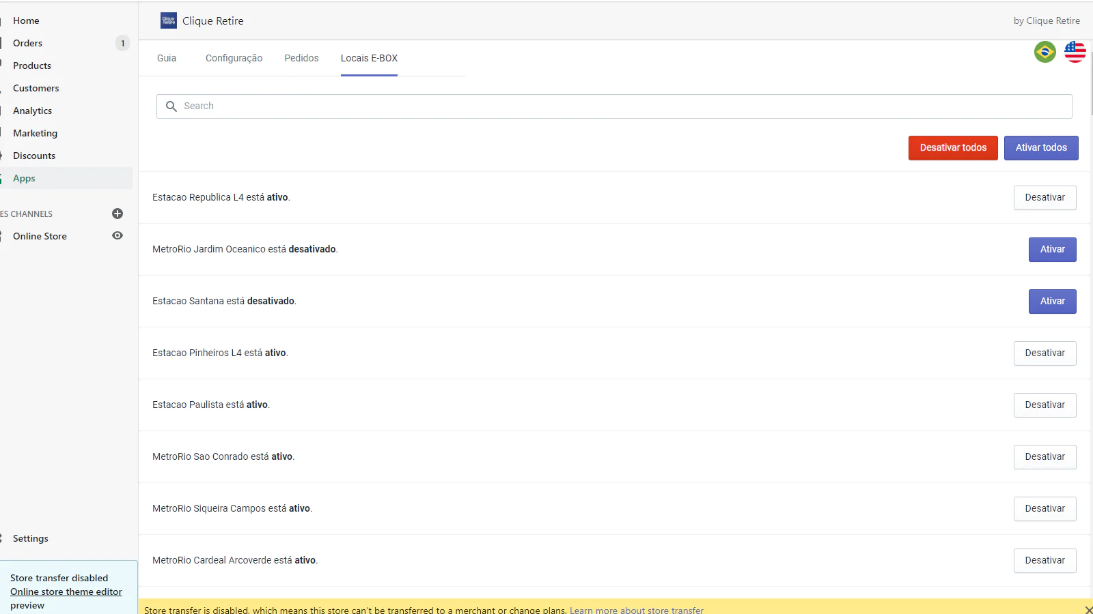Click Online store theme editor link
Viewport: 1093px width, 614px height.
click(x=66, y=591)
